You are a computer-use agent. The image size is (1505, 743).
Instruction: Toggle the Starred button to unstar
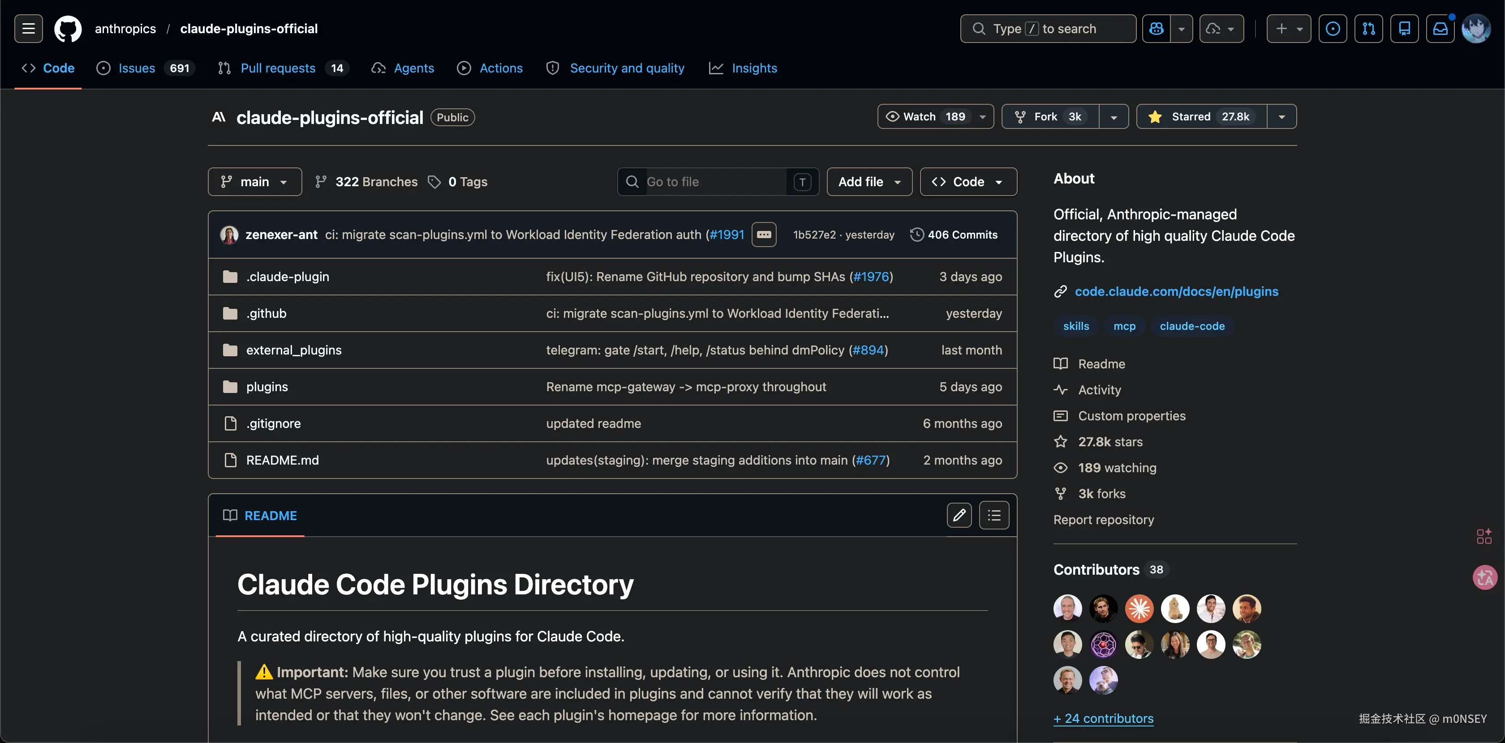point(1202,117)
